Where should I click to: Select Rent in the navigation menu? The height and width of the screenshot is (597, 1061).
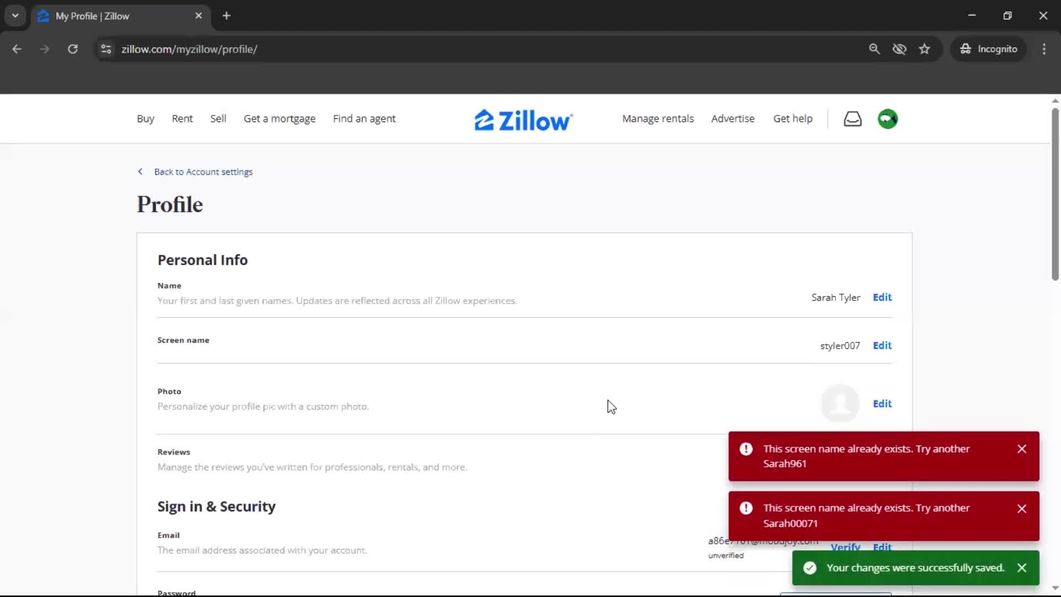click(x=182, y=118)
